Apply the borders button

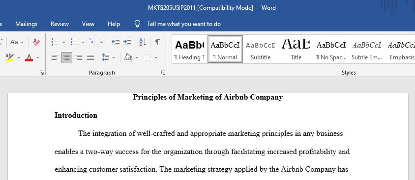(147, 57)
